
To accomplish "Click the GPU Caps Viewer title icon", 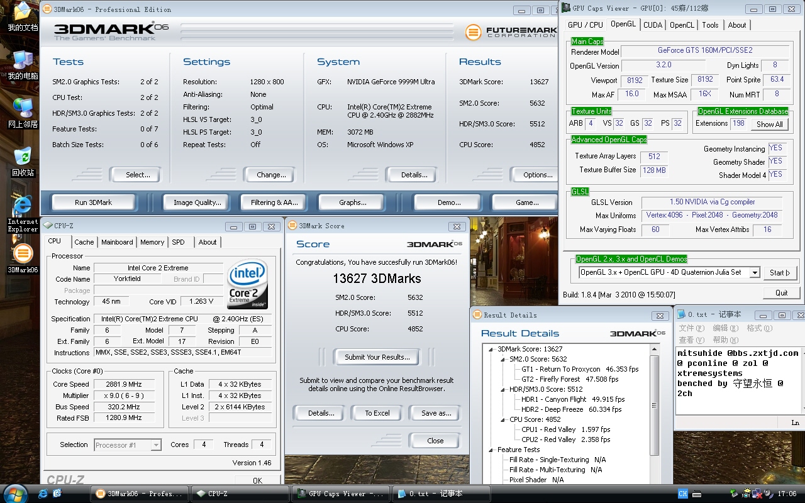I will pyautogui.click(x=565, y=8).
